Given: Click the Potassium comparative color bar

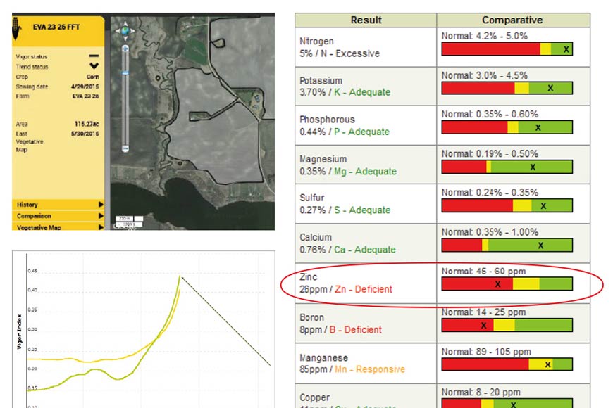Looking at the screenshot, I should point(507,88).
